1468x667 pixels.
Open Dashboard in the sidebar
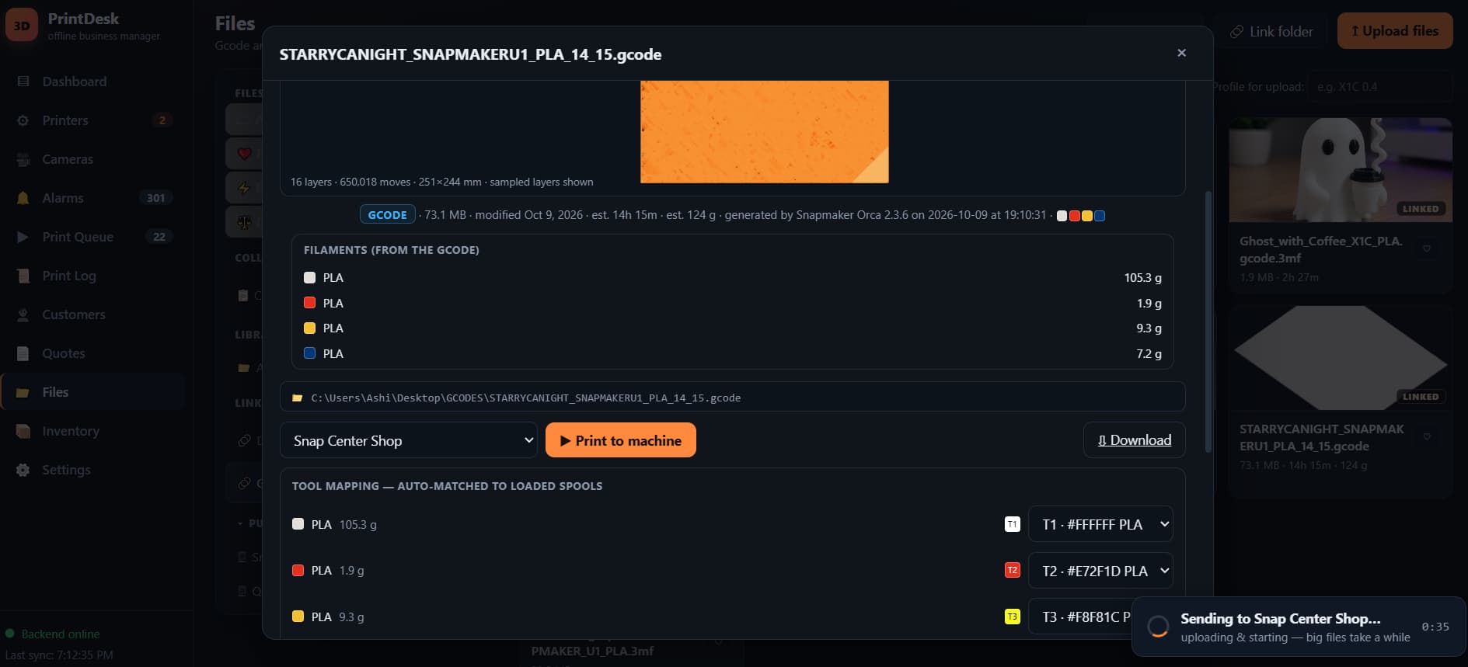75,82
